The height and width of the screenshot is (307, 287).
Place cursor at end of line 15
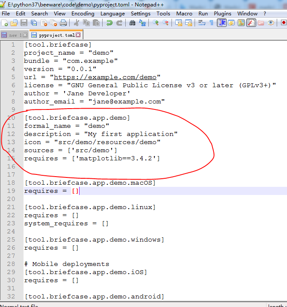(160, 158)
